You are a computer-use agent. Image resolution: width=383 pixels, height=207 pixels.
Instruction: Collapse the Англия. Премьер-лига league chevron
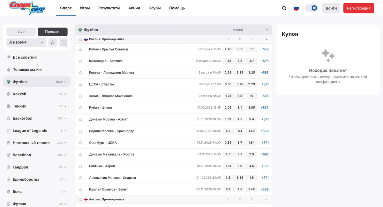[267, 200]
